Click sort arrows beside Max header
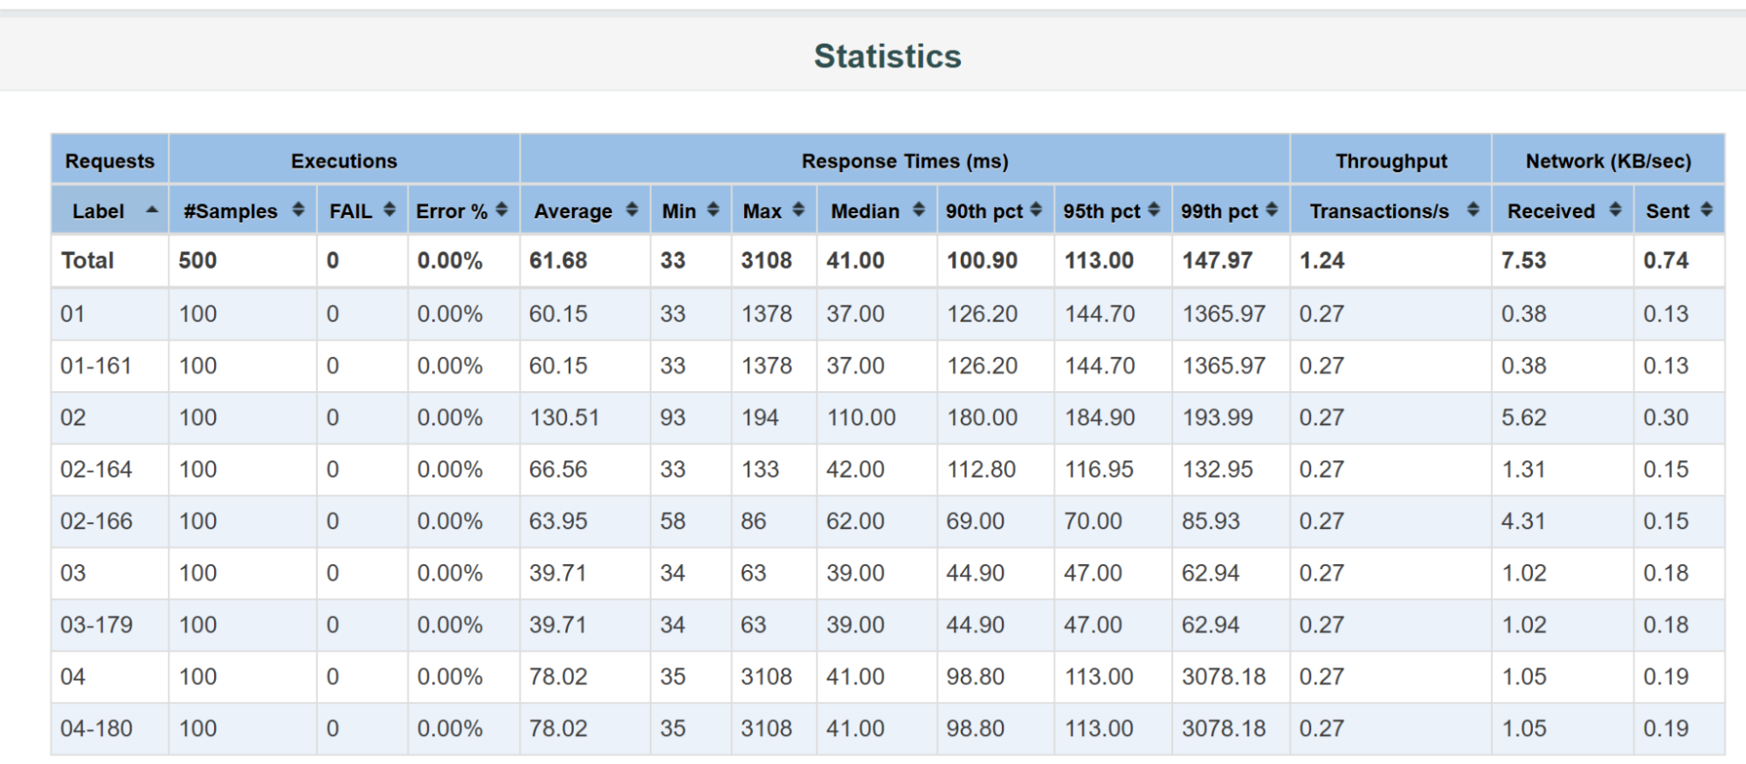The height and width of the screenshot is (764, 1746). (x=798, y=210)
